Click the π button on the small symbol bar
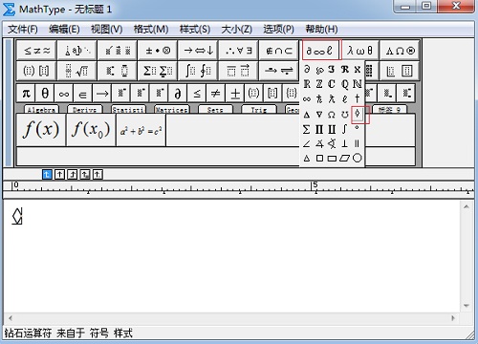The width and height of the screenshot is (478, 344). pos(26,94)
